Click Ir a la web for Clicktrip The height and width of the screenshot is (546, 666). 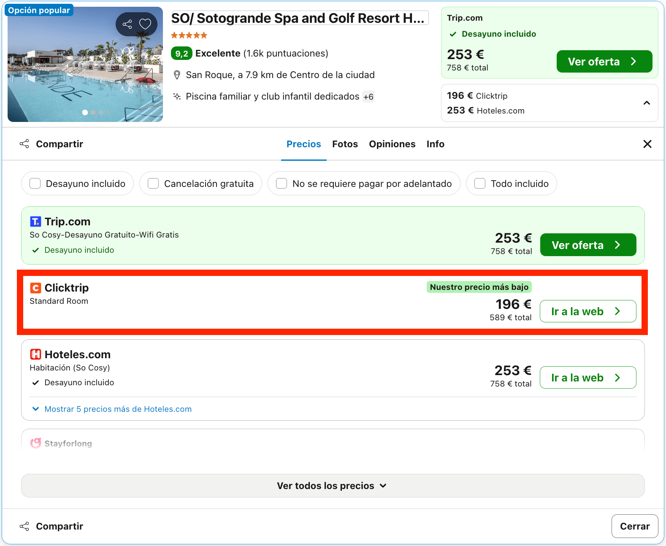[588, 311]
